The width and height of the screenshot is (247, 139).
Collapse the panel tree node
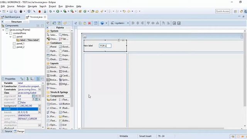(10, 37)
